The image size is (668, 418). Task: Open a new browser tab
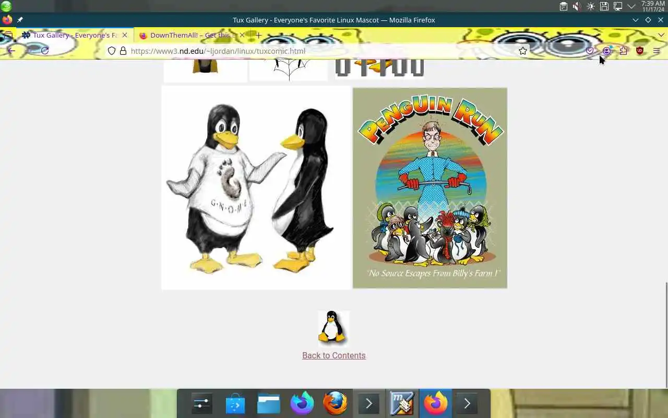coord(258,35)
